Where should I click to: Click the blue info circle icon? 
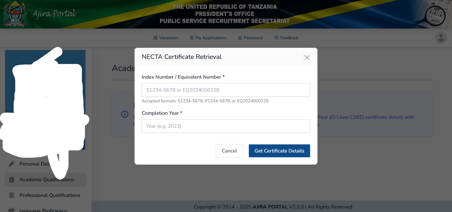[x=125, y=114]
